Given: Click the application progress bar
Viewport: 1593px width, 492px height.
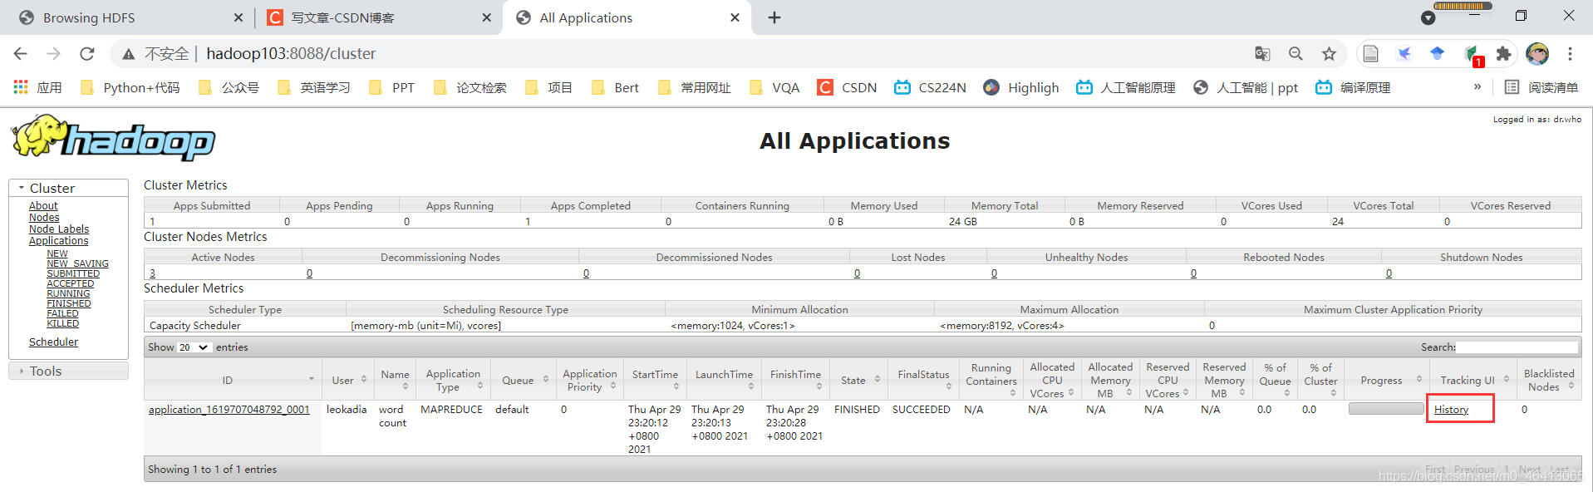Looking at the screenshot, I should point(1385,409).
